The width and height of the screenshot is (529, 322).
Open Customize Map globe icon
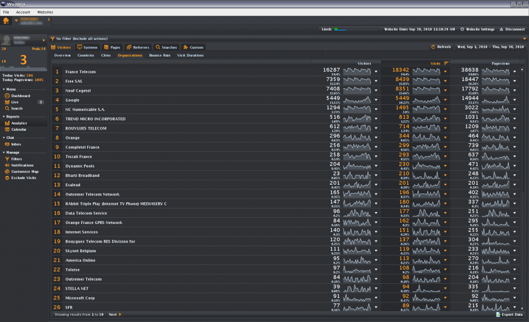(x=7, y=171)
